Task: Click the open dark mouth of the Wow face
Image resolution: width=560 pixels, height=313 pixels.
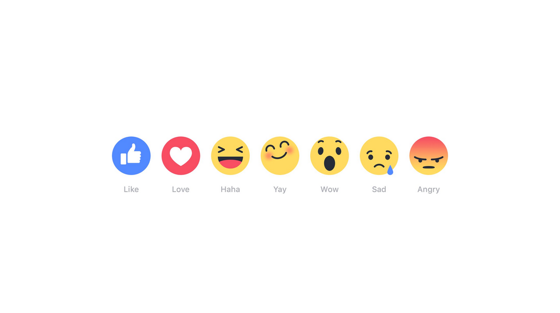Action: (x=329, y=162)
